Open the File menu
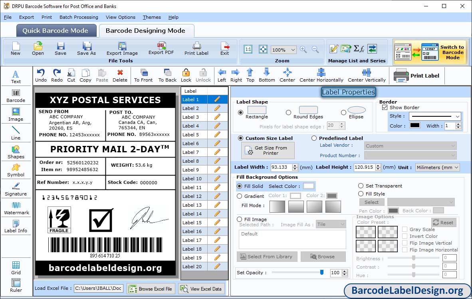This screenshot has height=299, width=472. (x=8, y=17)
